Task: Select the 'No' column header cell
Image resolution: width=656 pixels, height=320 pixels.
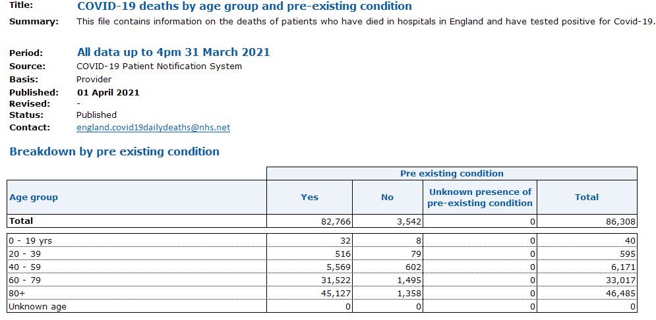Action: pos(387,197)
